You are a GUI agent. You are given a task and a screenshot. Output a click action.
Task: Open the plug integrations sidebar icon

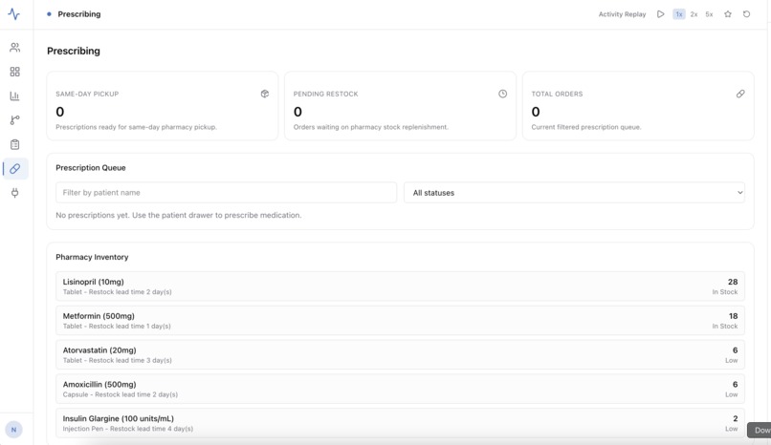pyautogui.click(x=14, y=193)
